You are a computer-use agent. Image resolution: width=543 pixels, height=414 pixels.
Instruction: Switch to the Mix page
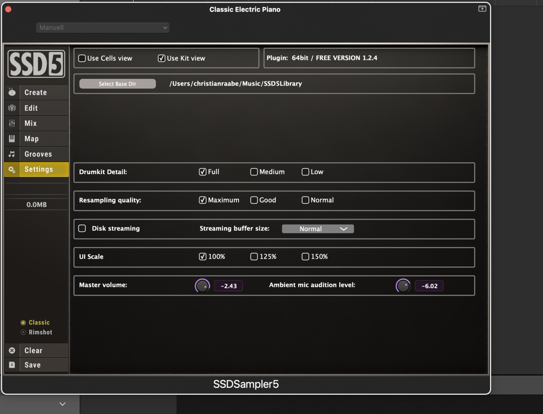pyautogui.click(x=36, y=123)
